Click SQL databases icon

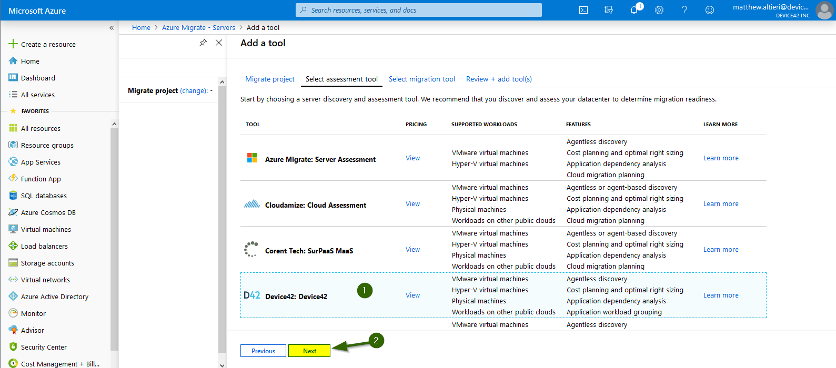click(13, 196)
